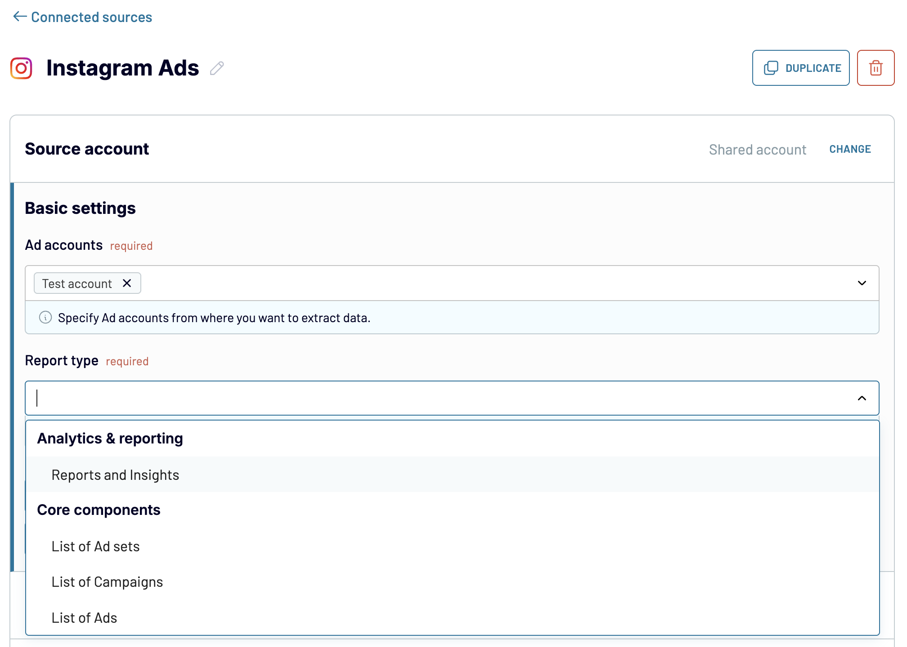Select Reports and Insights option
The width and height of the screenshot is (907, 647).
tap(452, 474)
